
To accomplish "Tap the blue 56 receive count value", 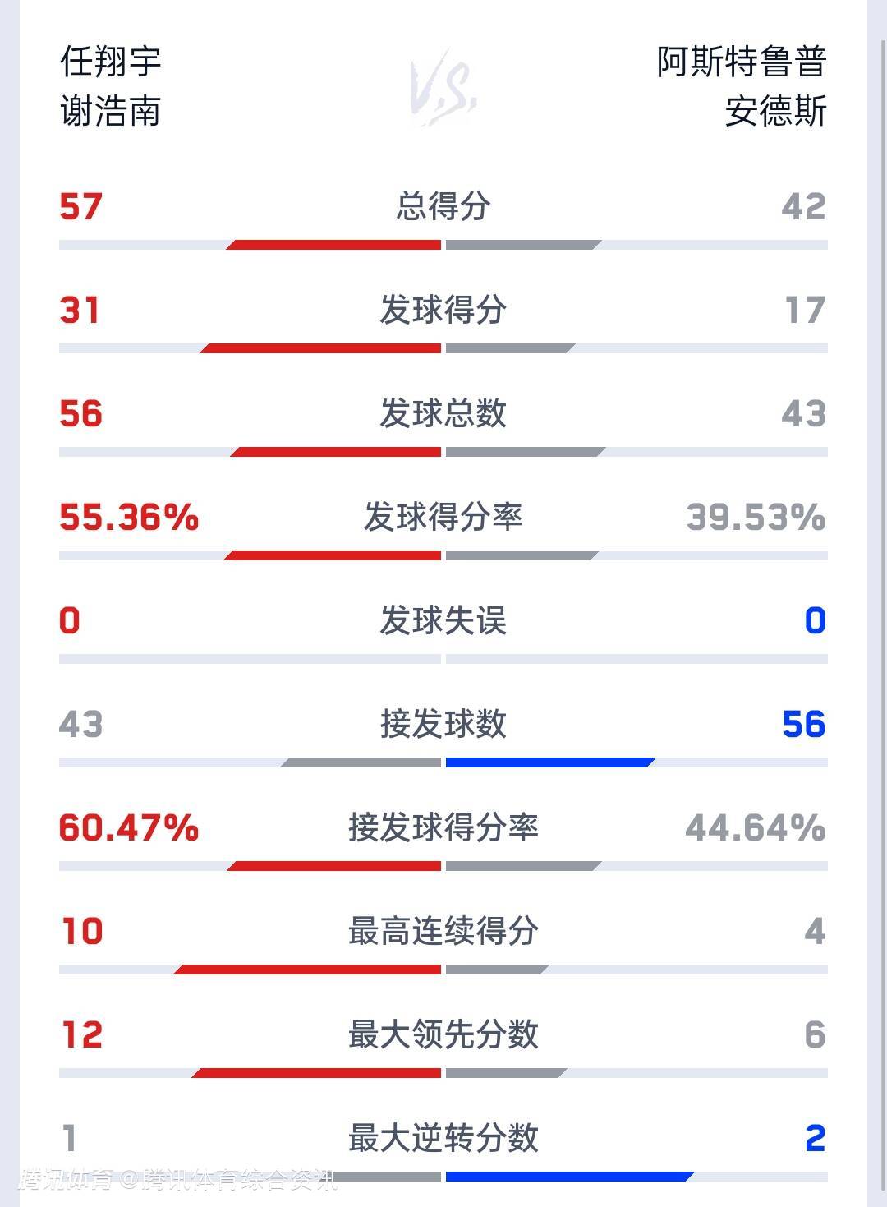I will tap(803, 724).
